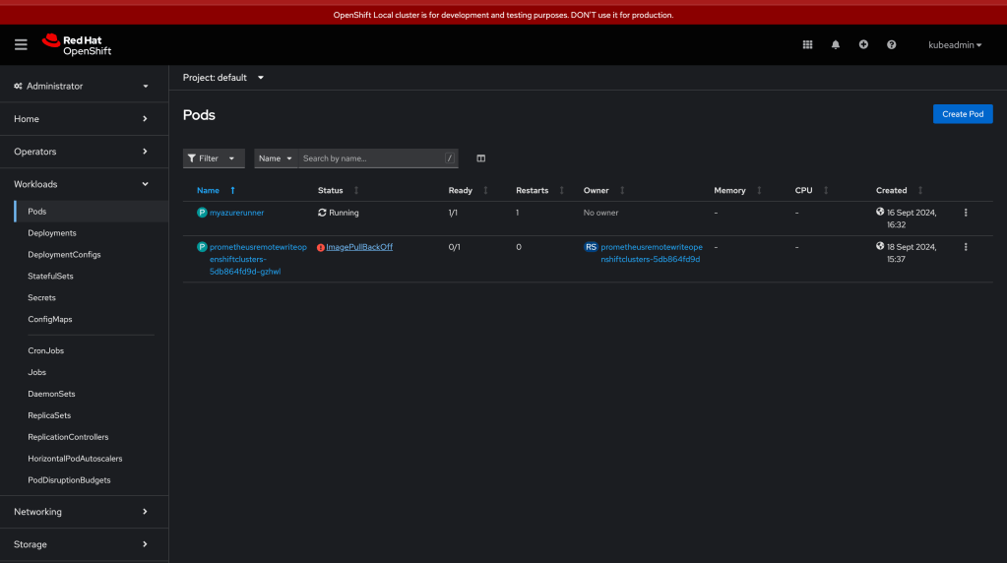The width and height of the screenshot is (1007, 563).
Task: Sort by Ready column arrows
Action: click(x=485, y=191)
